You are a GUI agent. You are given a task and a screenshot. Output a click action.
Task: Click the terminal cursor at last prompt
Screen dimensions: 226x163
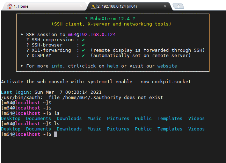(56, 134)
